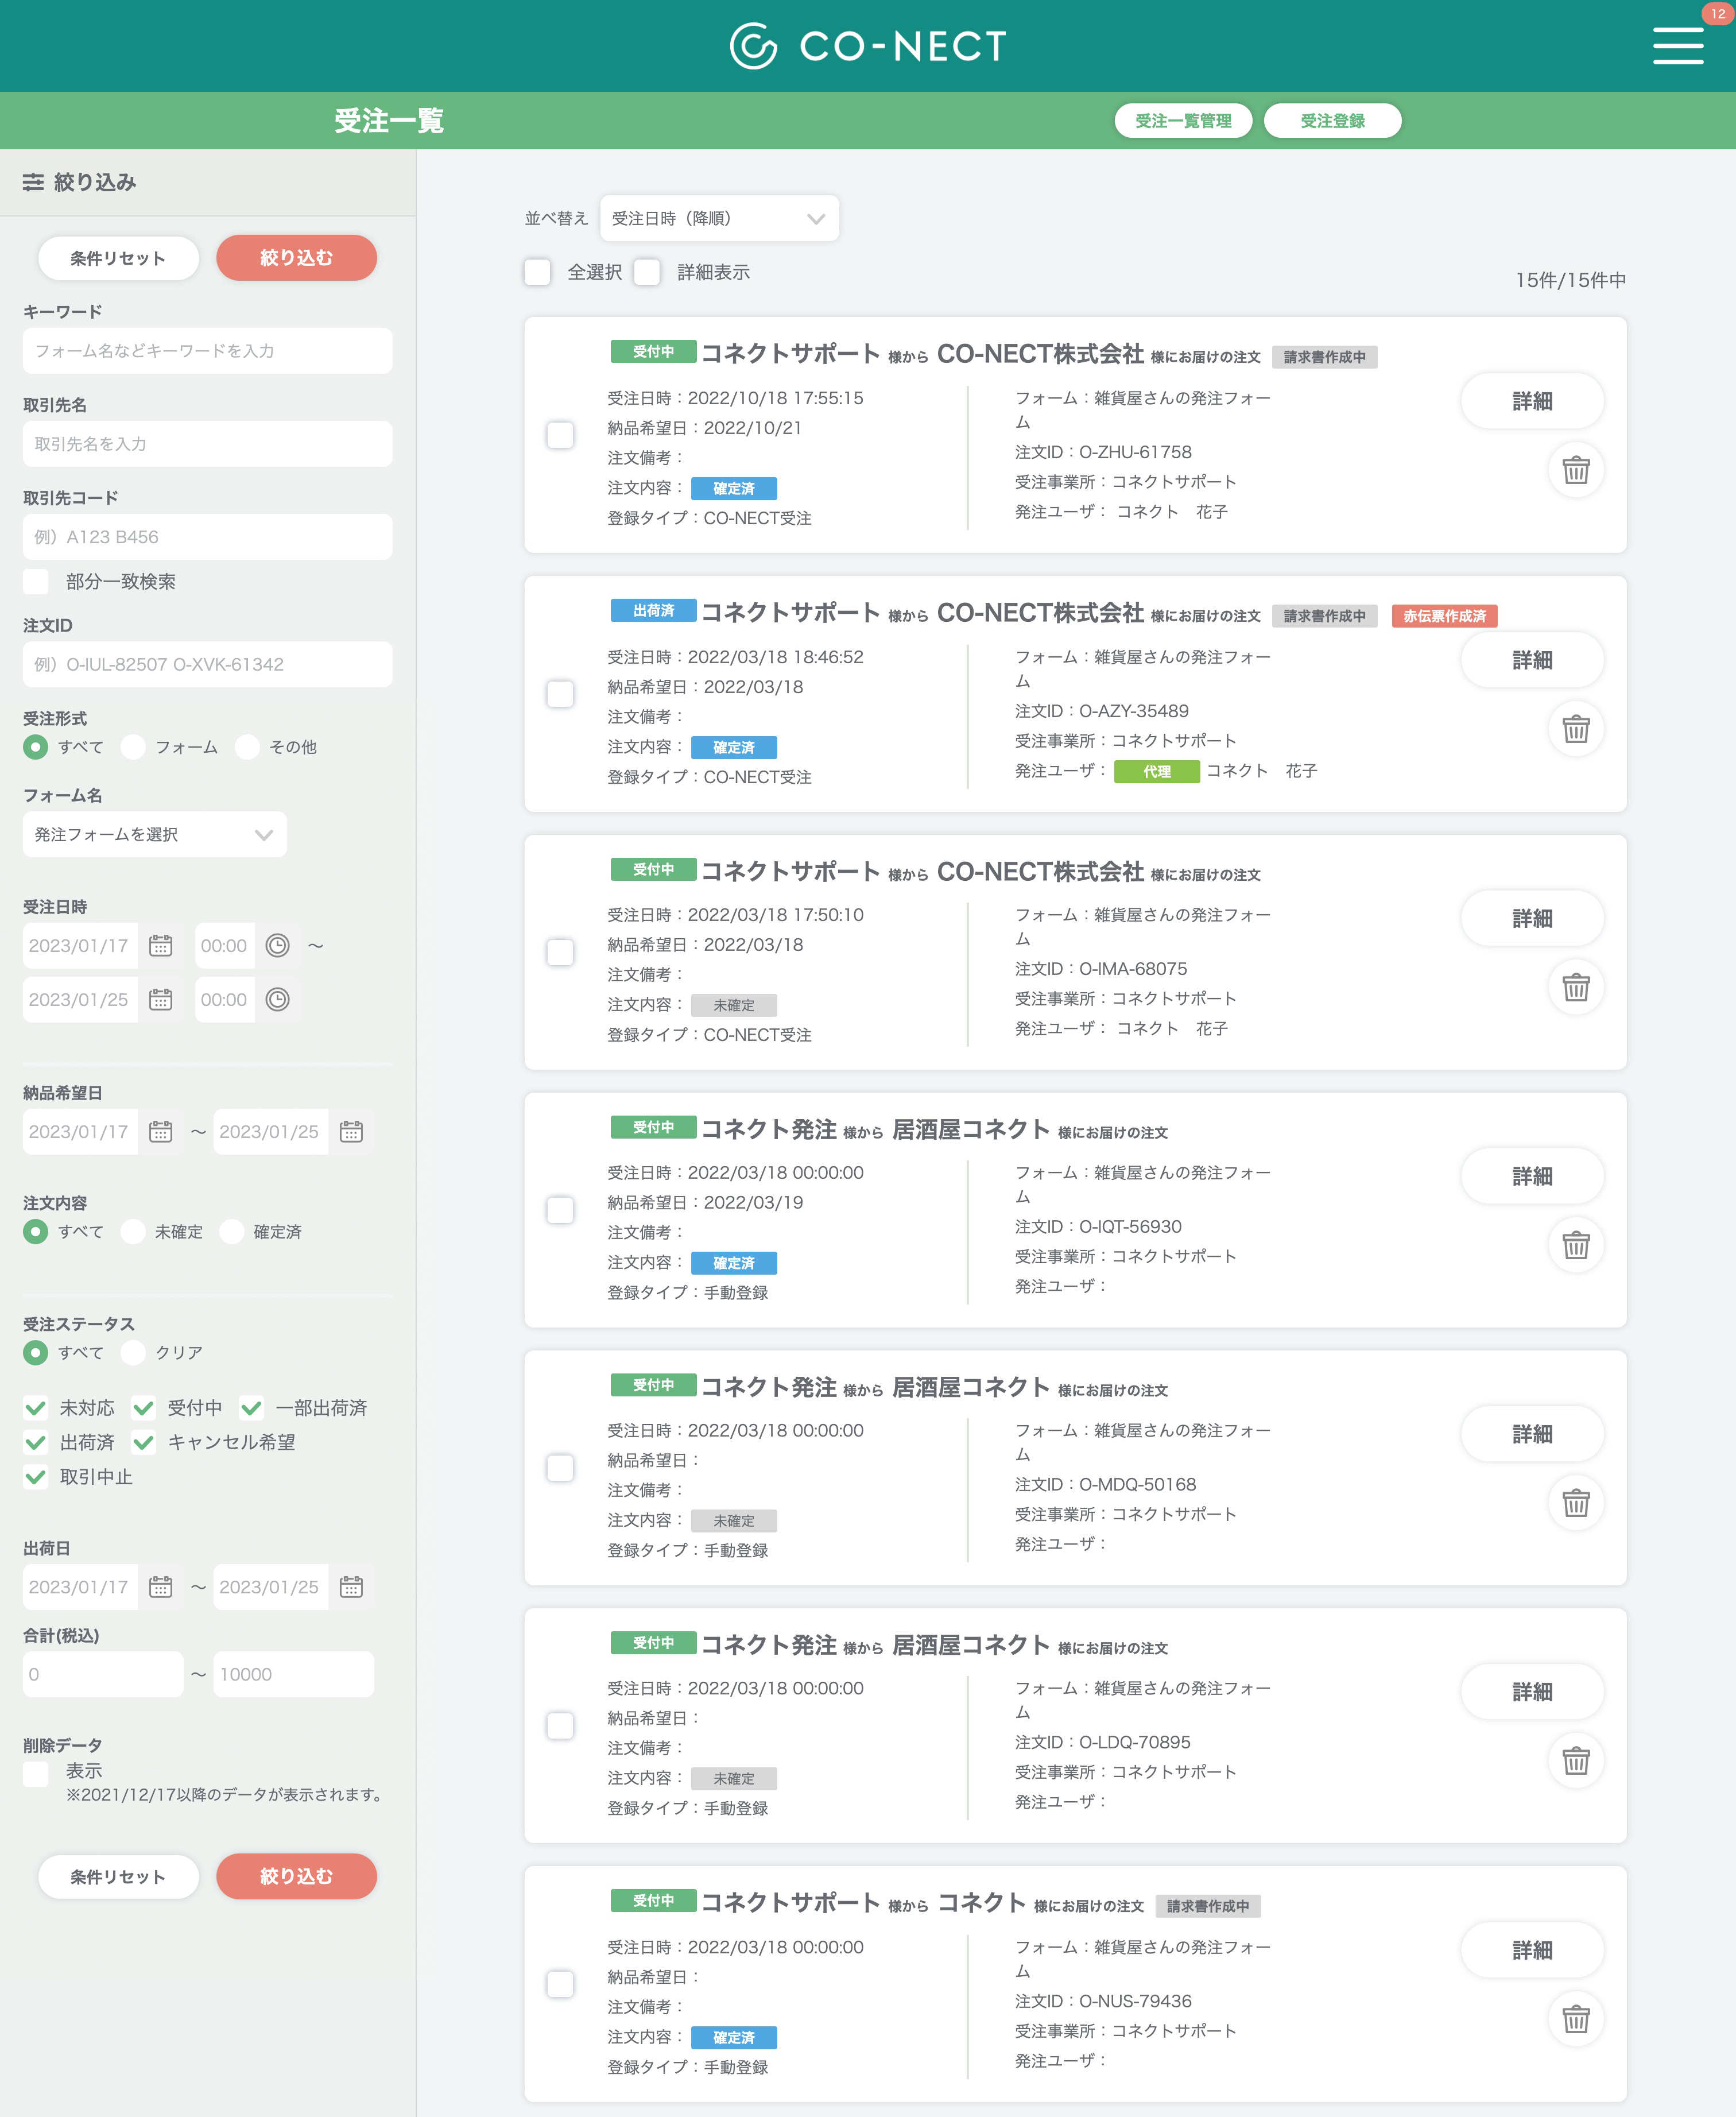The height and width of the screenshot is (2117, 1736).
Task: Click the 代理 tag on order O-AZY-35489
Action: (1157, 771)
